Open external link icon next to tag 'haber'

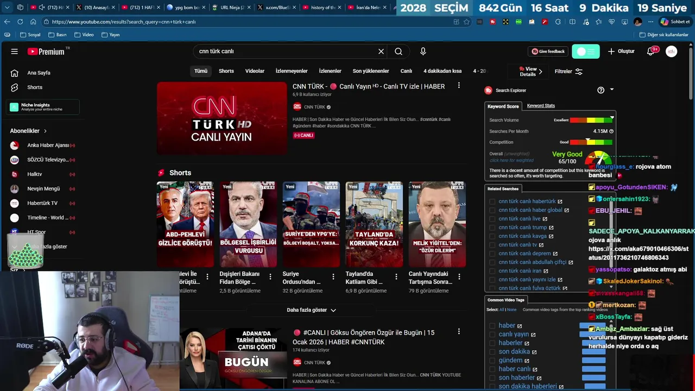[520, 326]
